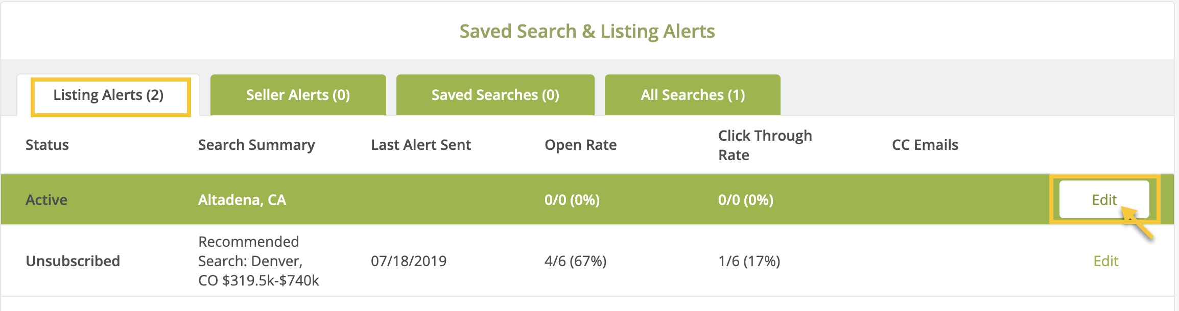Viewport: 1179px width, 311px height.
Task: Click Edit link for Denver recommended search
Action: point(1105,261)
